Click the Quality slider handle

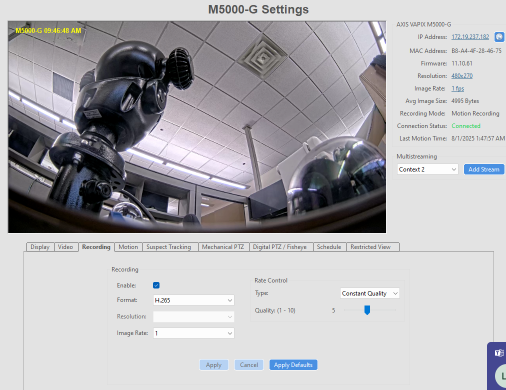pos(367,310)
